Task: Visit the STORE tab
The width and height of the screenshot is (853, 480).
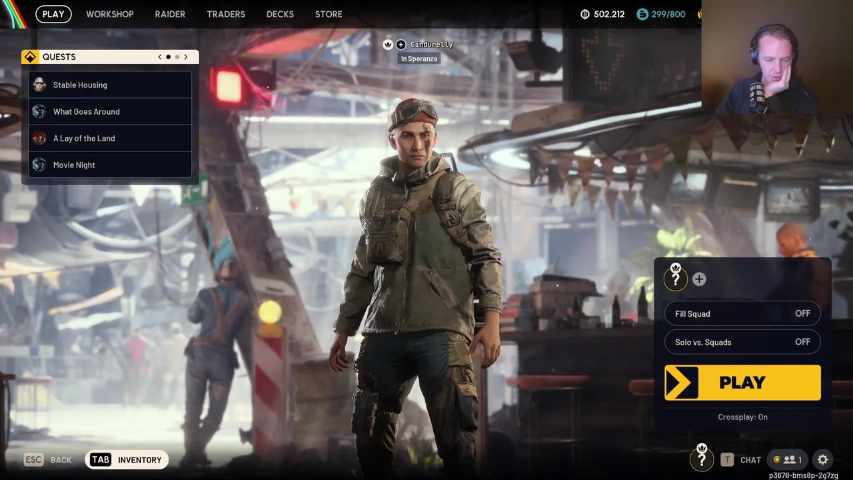Action: point(329,14)
